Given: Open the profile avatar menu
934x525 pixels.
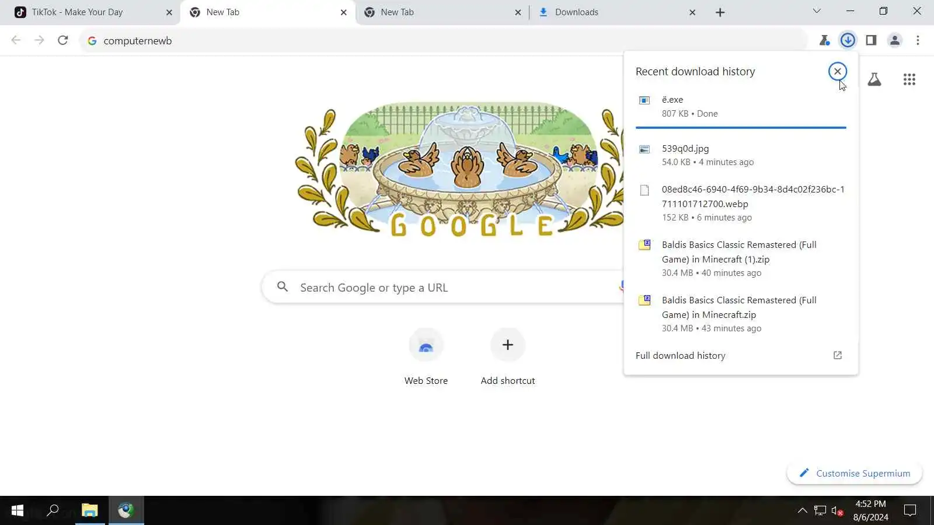Looking at the screenshot, I should click(894, 40).
